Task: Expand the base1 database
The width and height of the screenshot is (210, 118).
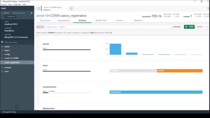Action: pos(2,50)
